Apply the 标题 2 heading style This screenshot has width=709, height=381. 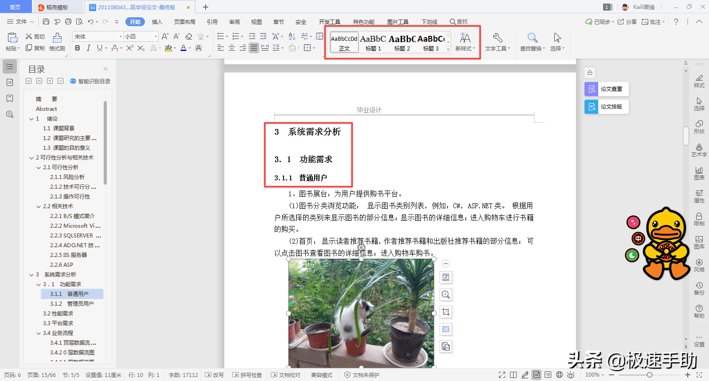402,43
